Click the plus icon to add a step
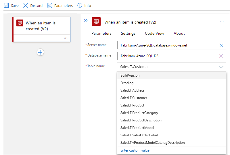Image resolution: width=230 pixels, height=155 pixels. pyautogui.click(x=40, y=52)
